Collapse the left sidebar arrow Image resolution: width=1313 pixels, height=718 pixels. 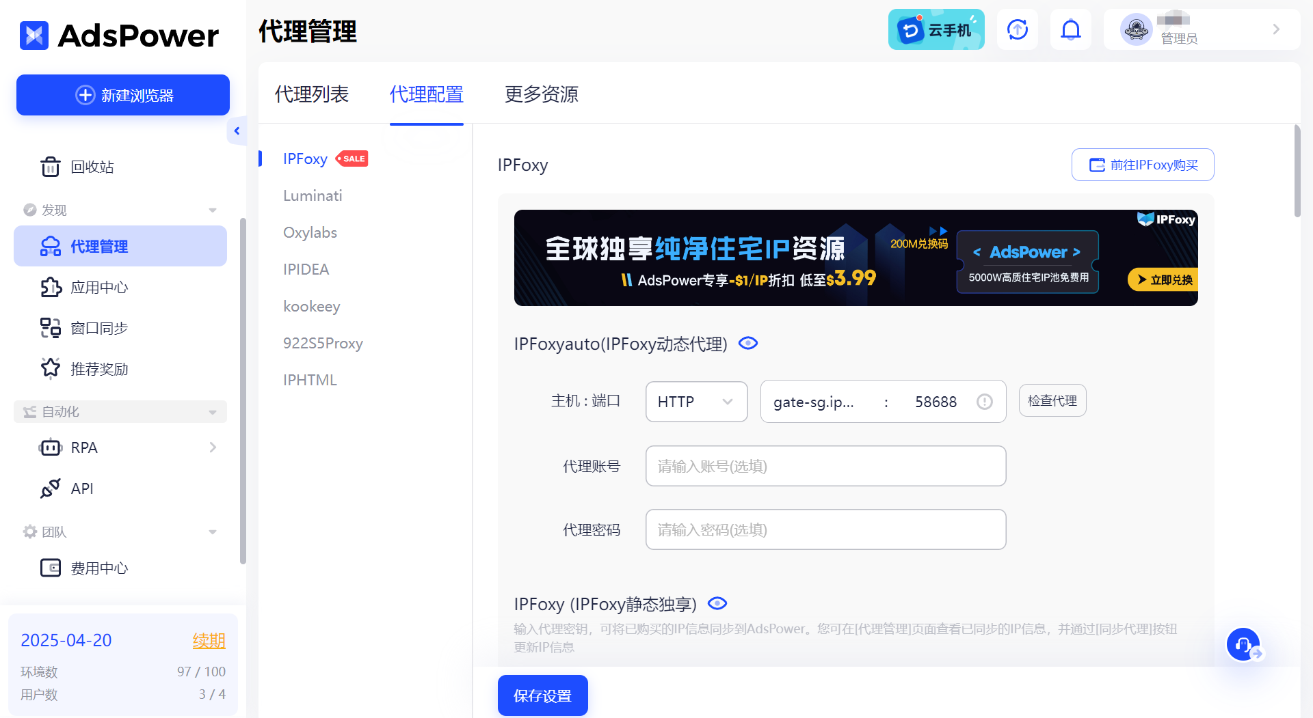coord(237,130)
